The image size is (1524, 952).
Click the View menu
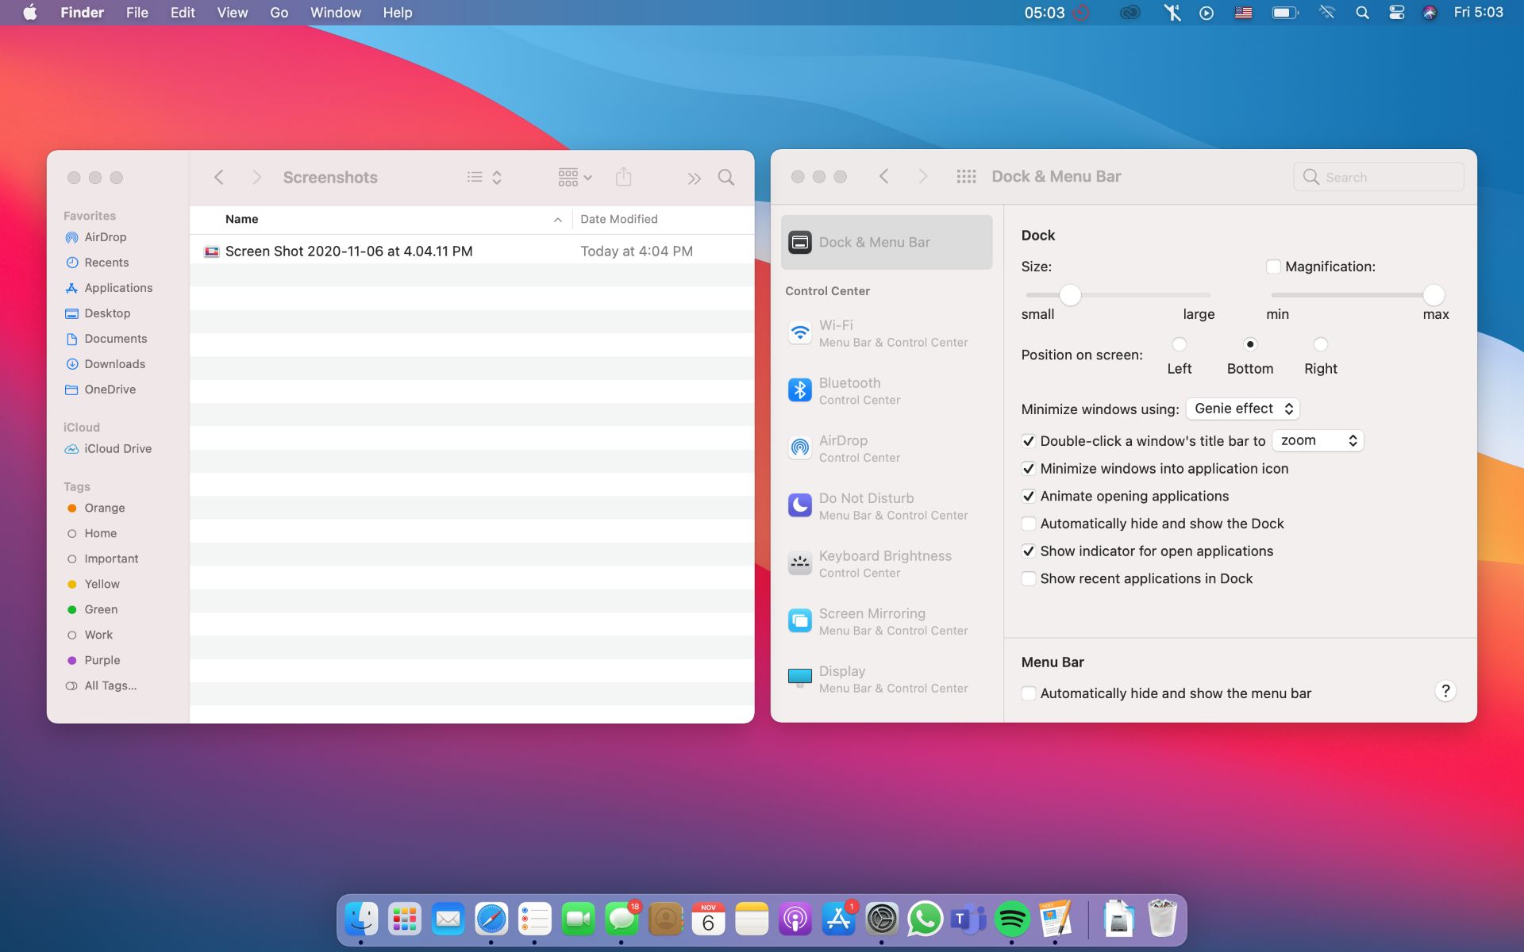tap(231, 12)
